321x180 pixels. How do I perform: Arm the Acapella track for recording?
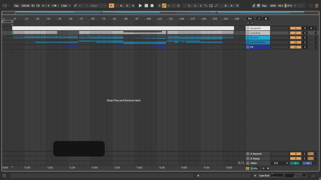311,28
